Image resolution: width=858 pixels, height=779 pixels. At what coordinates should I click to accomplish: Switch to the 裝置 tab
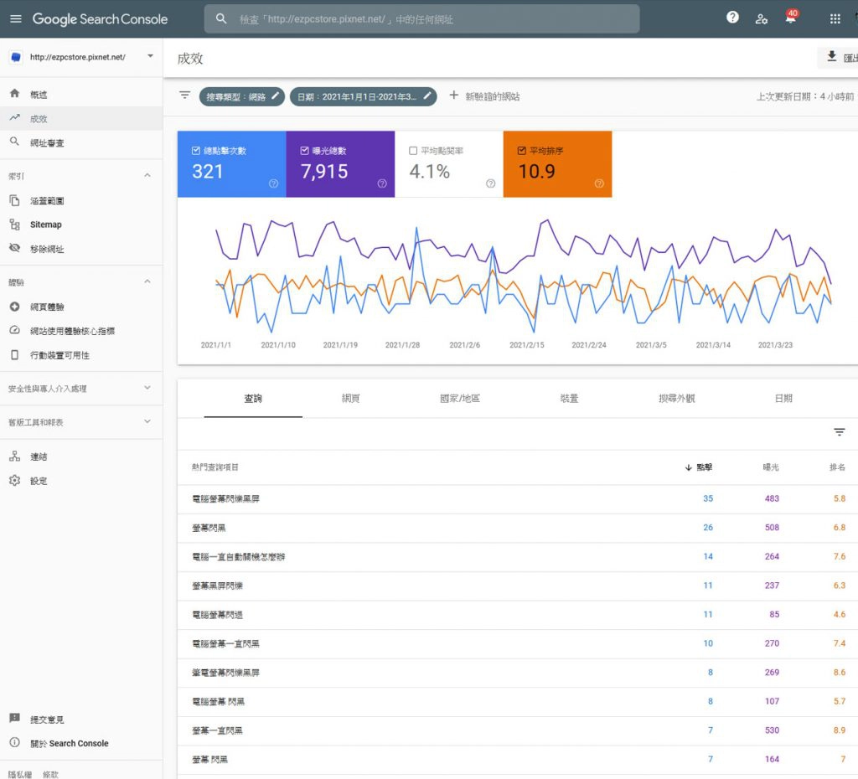click(569, 399)
